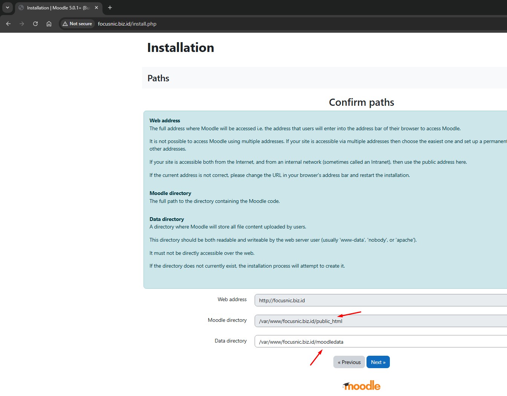507x396 pixels.
Task: Click the Installation page heading
Action: coord(180,48)
